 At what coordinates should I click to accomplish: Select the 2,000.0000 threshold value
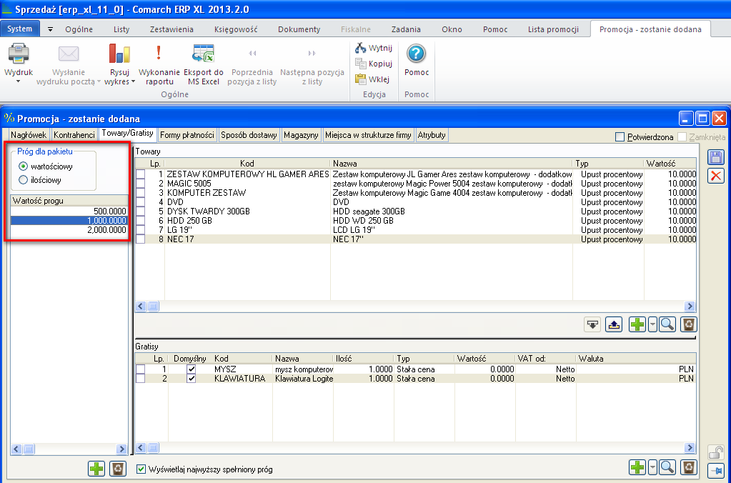click(x=69, y=230)
